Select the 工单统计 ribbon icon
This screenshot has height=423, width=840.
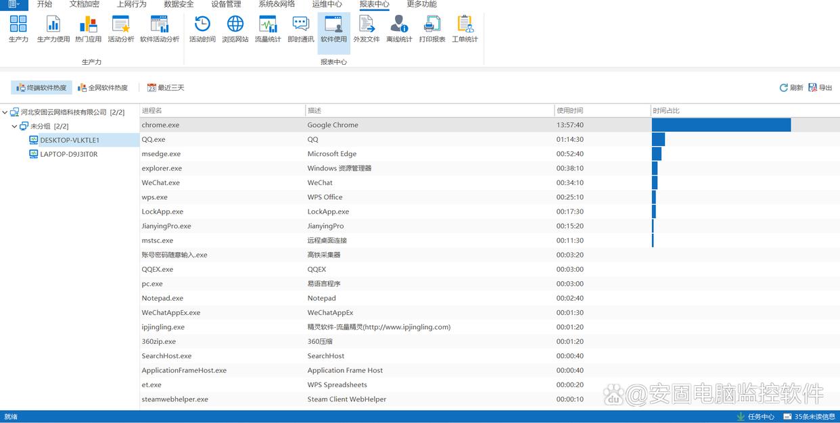click(465, 29)
